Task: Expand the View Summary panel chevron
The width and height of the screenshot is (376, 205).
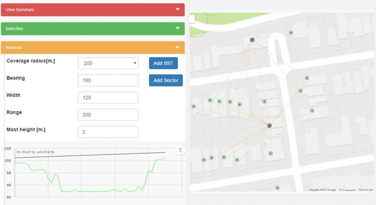Action: point(178,9)
